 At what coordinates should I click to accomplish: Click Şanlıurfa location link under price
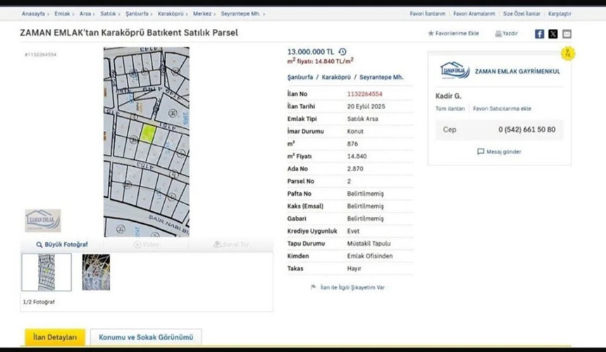coord(300,77)
